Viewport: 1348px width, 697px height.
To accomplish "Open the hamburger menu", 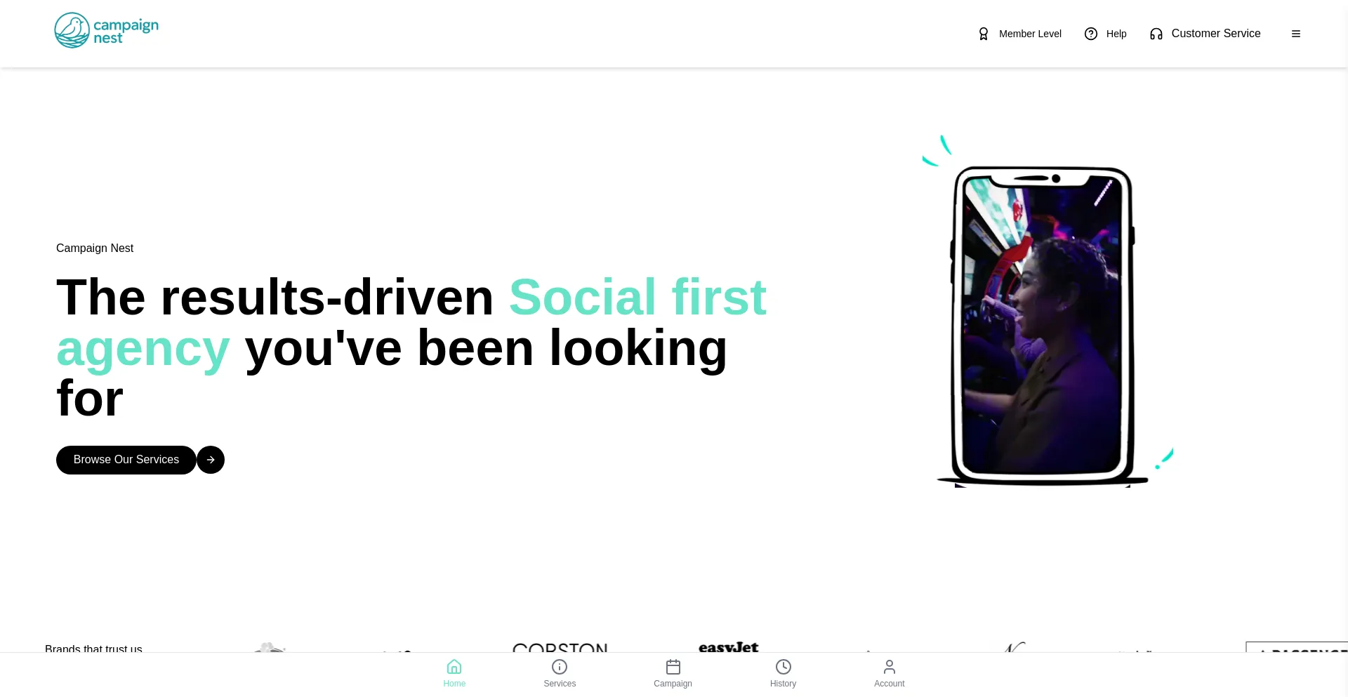I will point(1296,34).
